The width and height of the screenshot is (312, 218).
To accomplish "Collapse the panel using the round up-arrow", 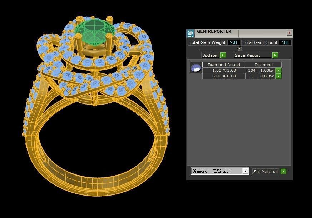I will click(x=240, y=49).
